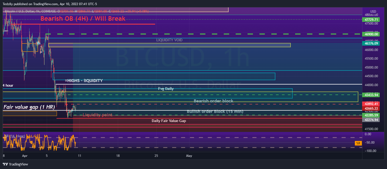This screenshot has height=169, width=387.
Task: Select the 47729.71 price label
Action: (x=372, y=20)
